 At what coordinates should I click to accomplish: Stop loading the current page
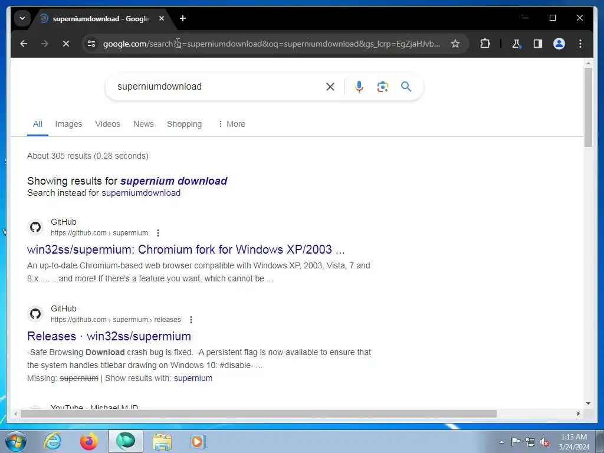[x=66, y=44]
